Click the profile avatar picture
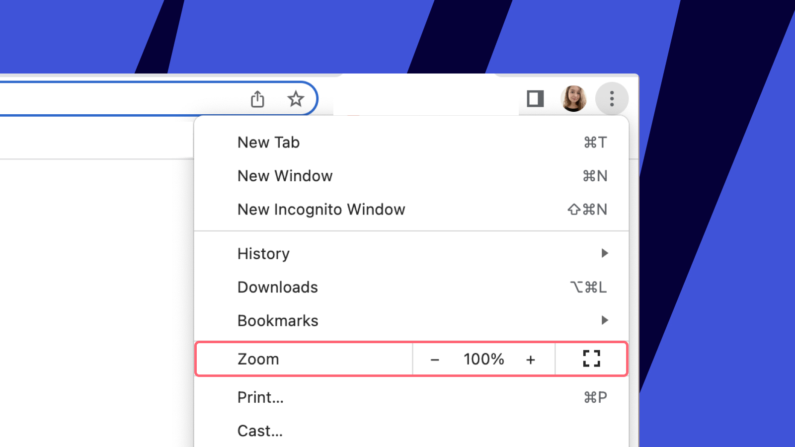 (573, 99)
